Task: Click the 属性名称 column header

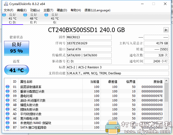Action: [x=51, y=82]
